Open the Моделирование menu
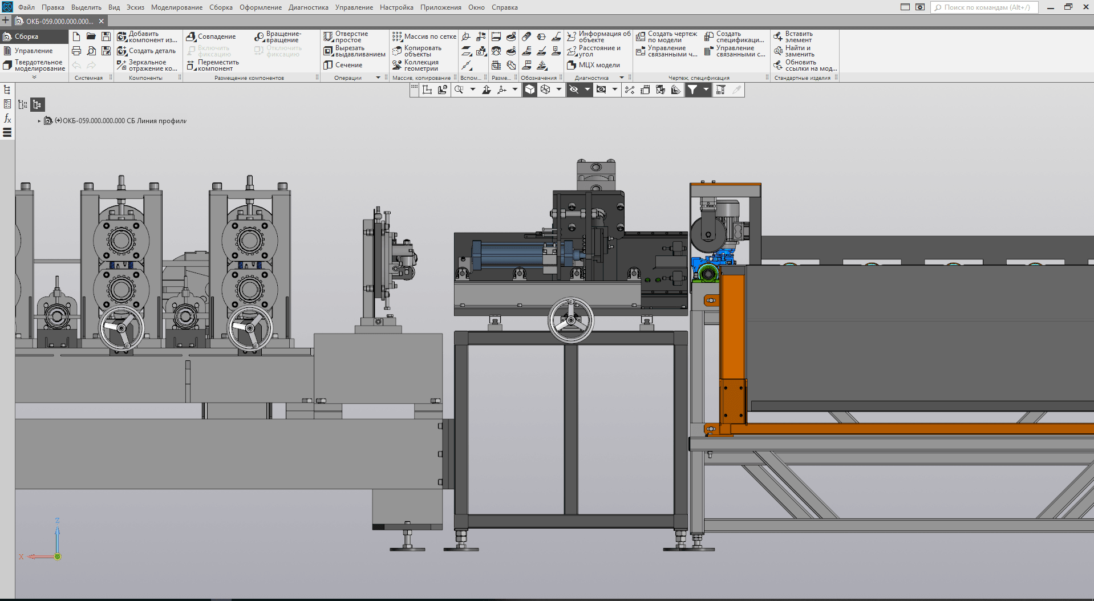Screen dimensions: 1094x601 pos(176,7)
